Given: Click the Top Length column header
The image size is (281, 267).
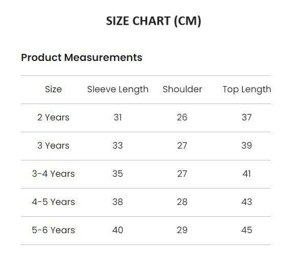Looking at the screenshot, I should (247, 90).
